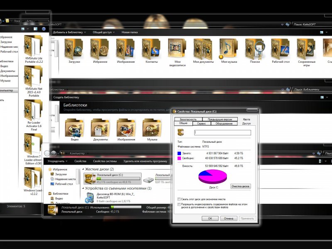Enable compress this disk checkbox
Image resolution: width=332 pixels, height=249 pixels.
coord(179,199)
